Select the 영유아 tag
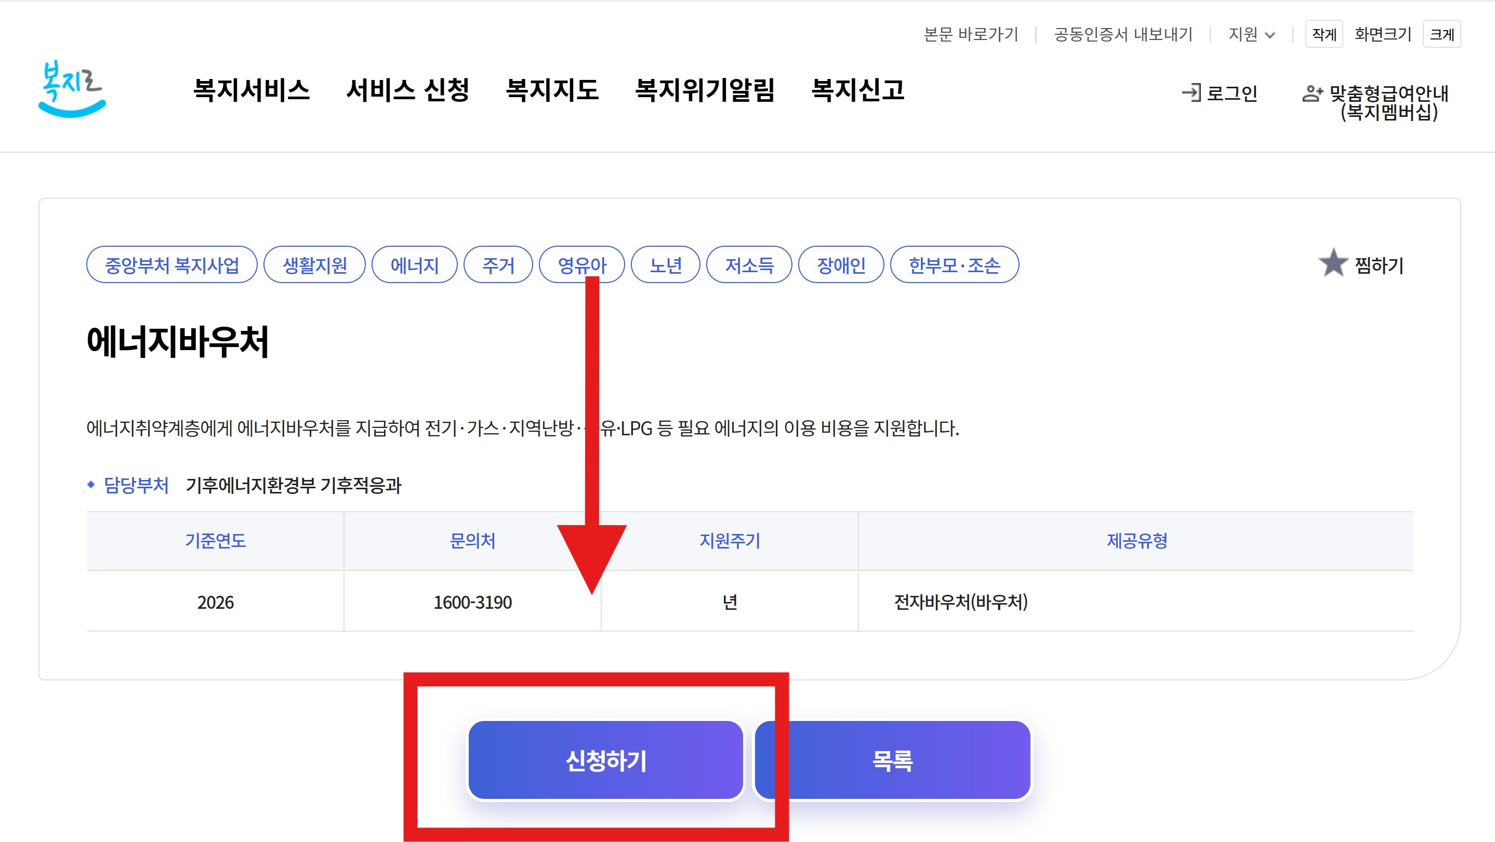Viewport: 1495px width, 842px height. click(581, 264)
